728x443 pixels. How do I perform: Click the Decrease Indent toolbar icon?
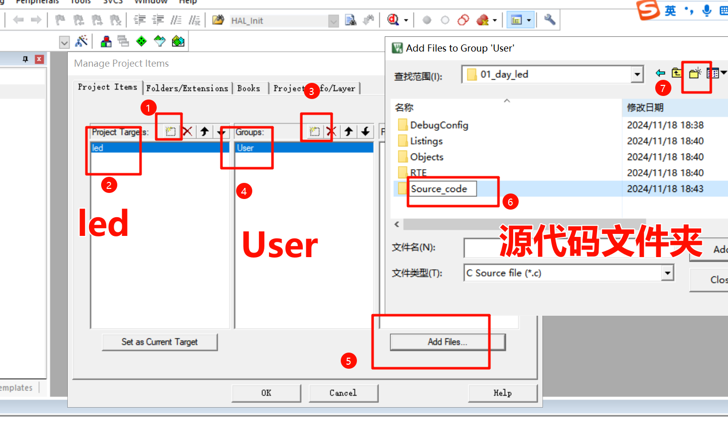coord(158,20)
